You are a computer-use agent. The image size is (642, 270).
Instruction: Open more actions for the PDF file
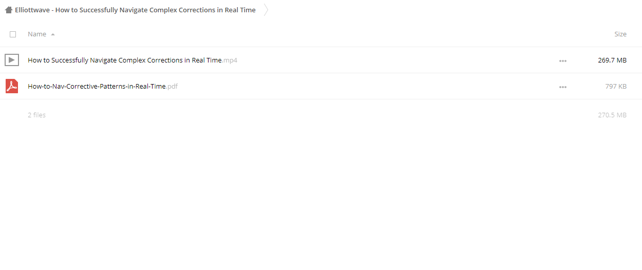(x=562, y=87)
